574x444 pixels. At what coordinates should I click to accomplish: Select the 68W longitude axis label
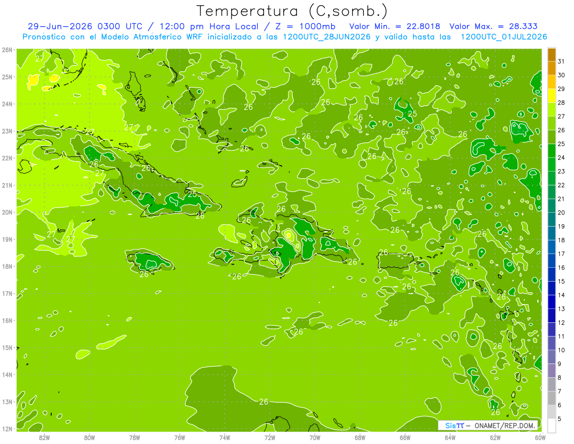[360, 437]
